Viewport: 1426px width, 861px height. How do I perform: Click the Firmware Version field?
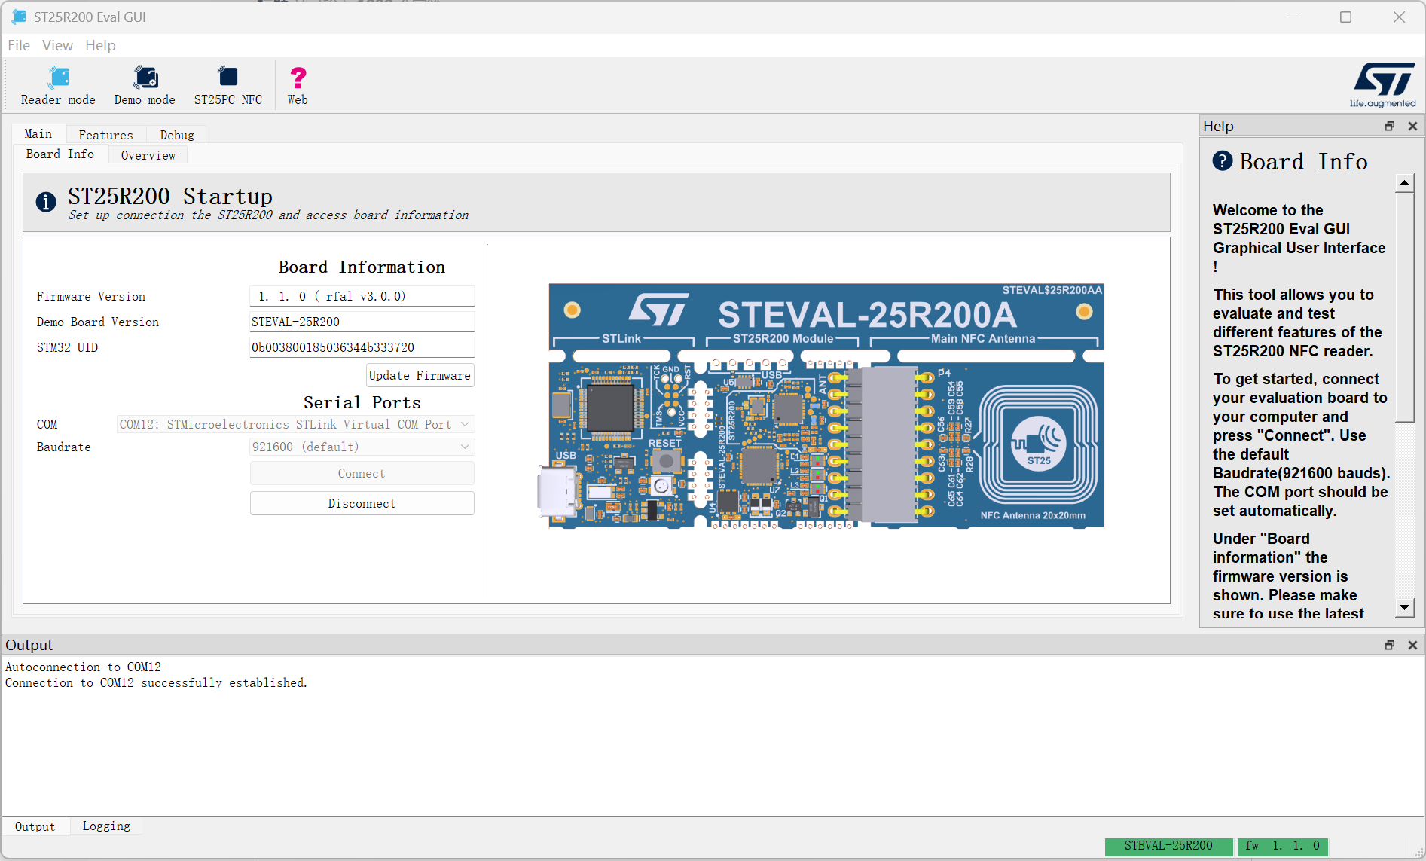pos(362,296)
